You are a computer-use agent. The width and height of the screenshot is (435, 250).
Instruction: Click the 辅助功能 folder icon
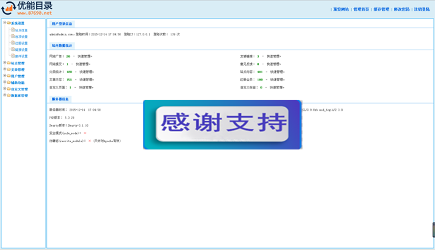click(9, 82)
